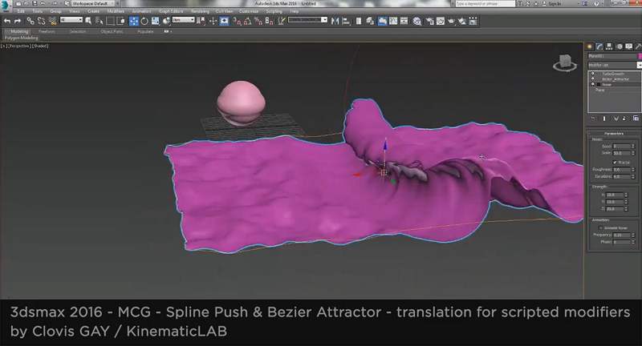Click the Select Object tool icon
The height and width of the screenshot is (346, 642).
point(88,22)
